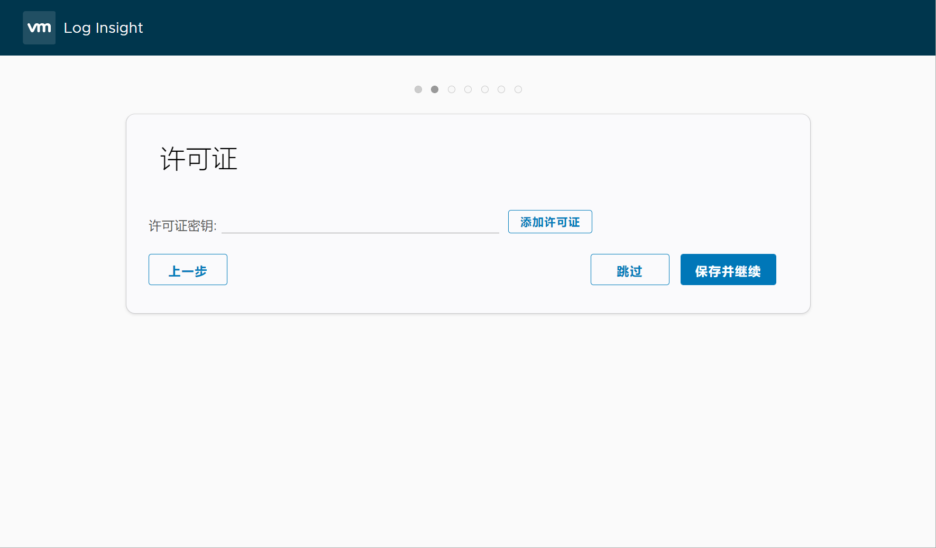
Task: Jump to the third step indicator dot
Action: (452, 89)
